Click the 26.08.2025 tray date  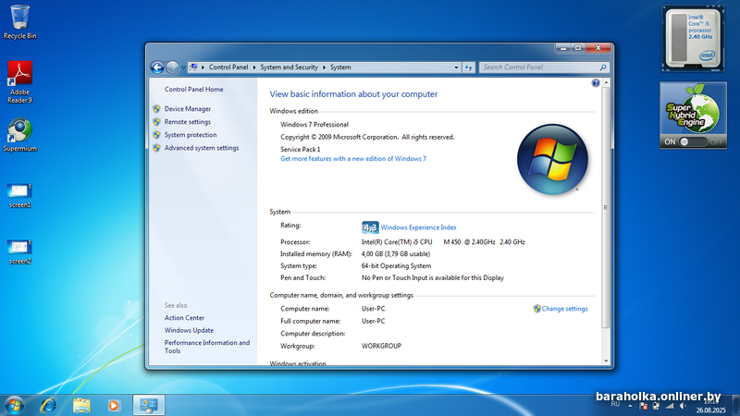click(x=710, y=410)
